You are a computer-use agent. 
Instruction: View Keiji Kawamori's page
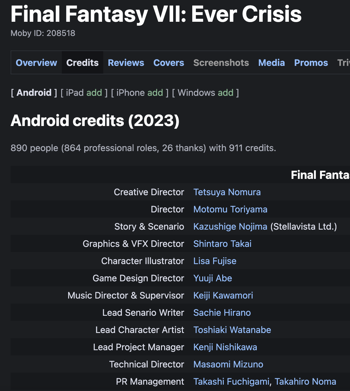click(223, 296)
